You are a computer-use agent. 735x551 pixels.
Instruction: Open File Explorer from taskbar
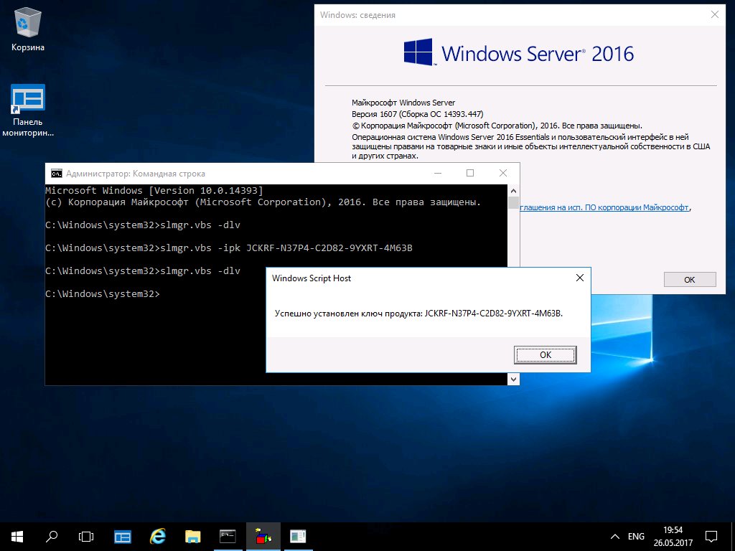click(192, 537)
